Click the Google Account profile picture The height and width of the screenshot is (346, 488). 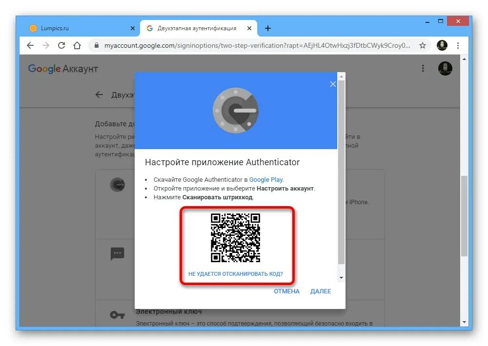[445, 68]
